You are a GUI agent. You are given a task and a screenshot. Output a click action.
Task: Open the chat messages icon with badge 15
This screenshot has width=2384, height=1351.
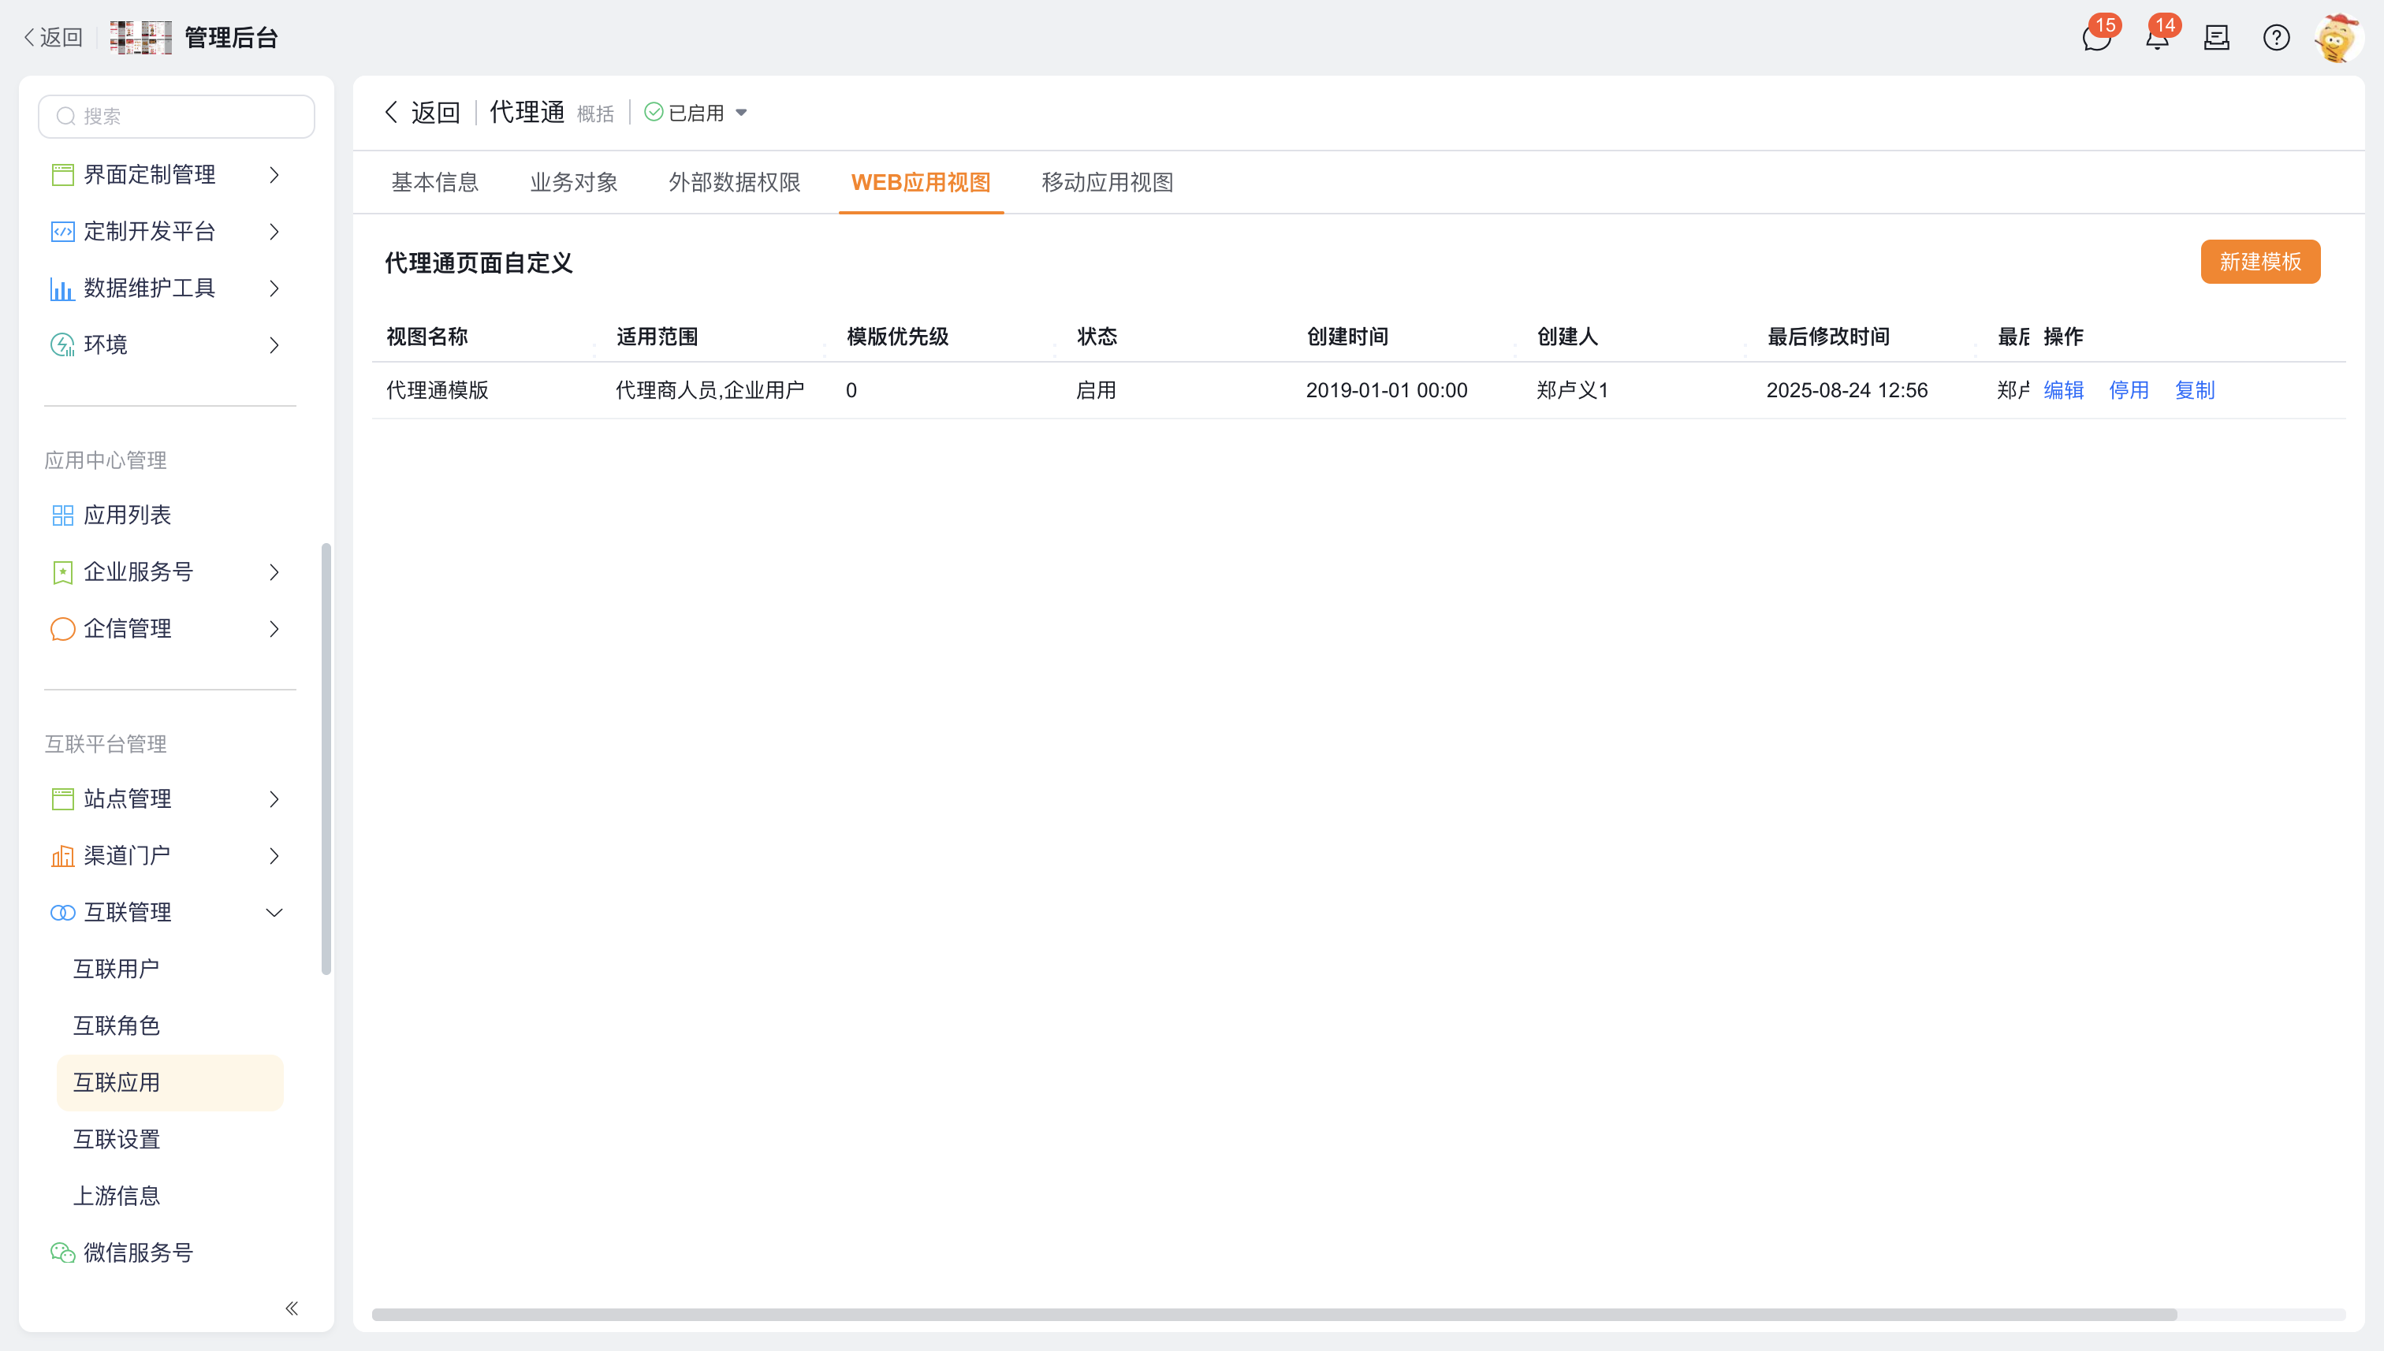[2096, 38]
